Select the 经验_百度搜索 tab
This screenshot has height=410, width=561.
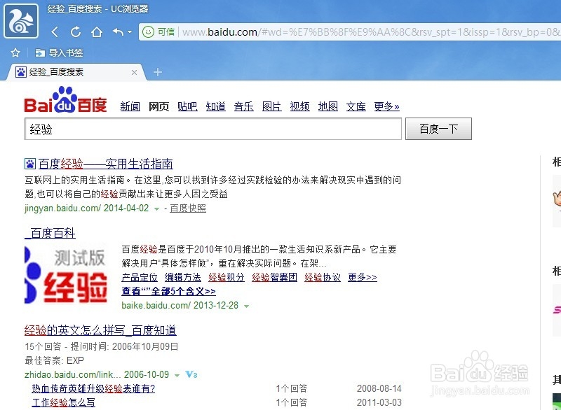point(76,73)
